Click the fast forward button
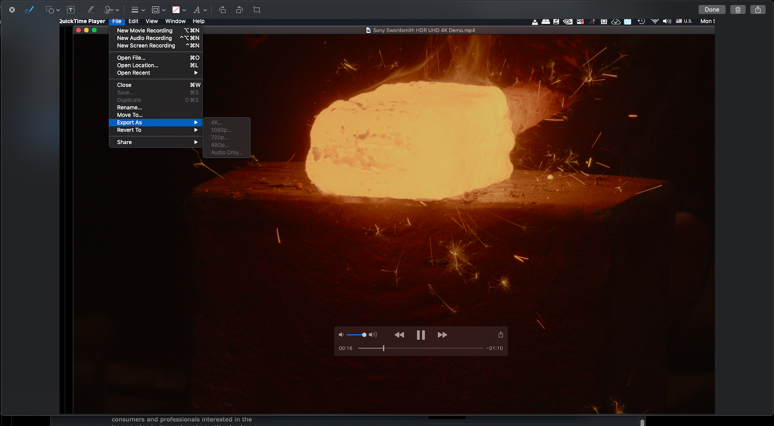 [x=442, y=335]
